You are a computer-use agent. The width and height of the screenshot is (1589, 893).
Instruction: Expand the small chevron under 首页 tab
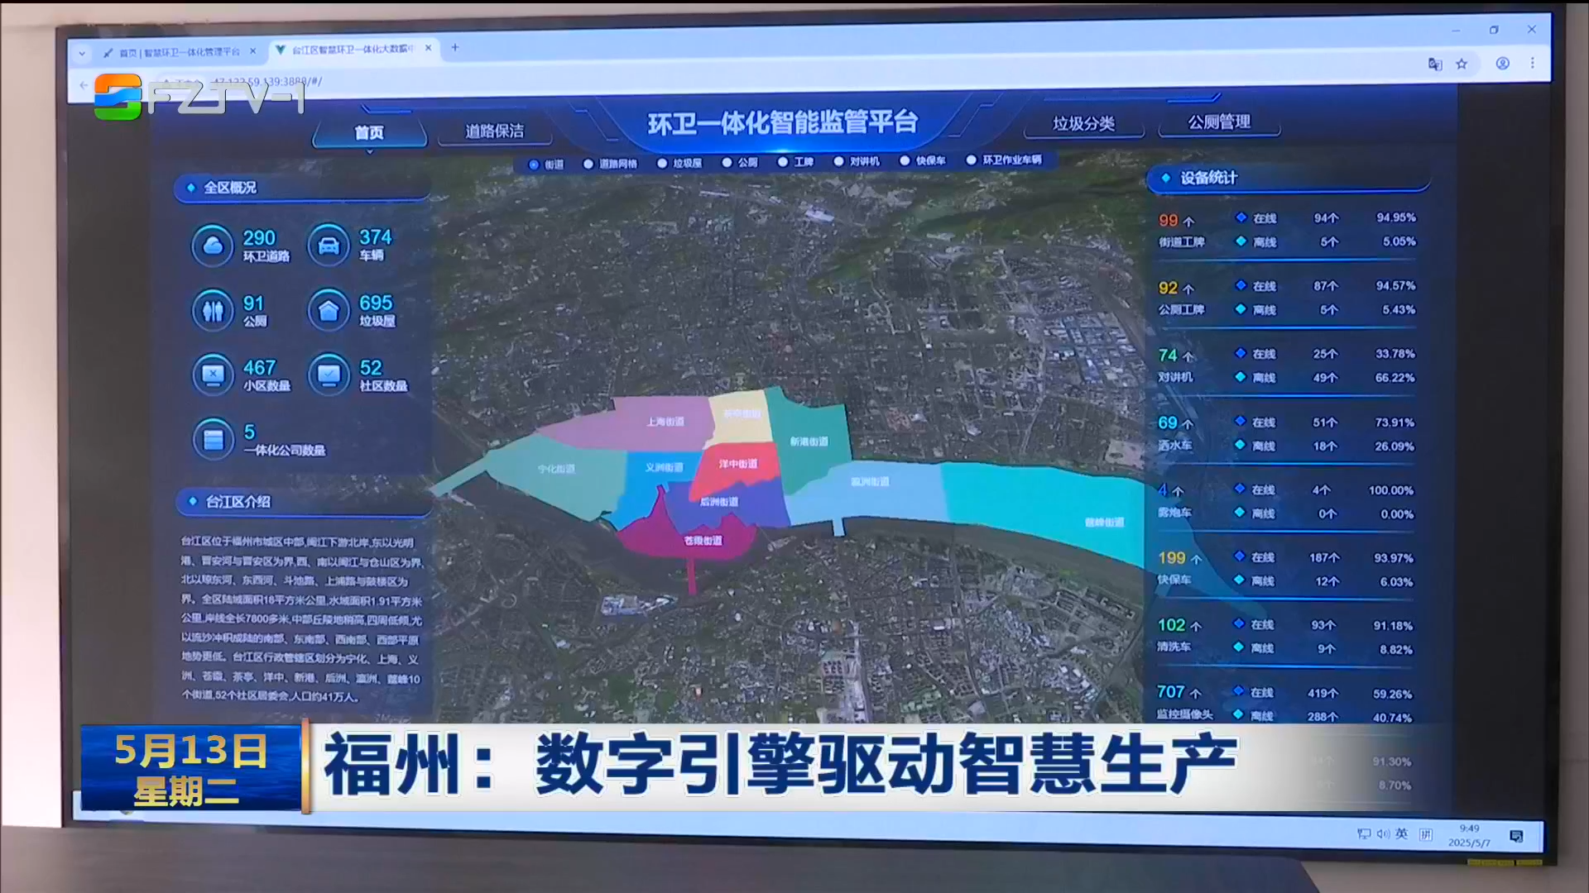click(x=369, y=152)
